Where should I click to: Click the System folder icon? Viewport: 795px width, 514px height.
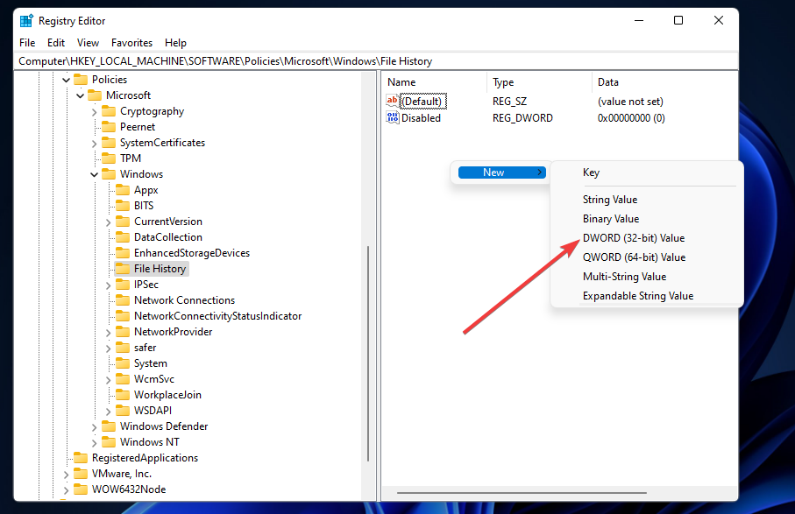[123, 363]
